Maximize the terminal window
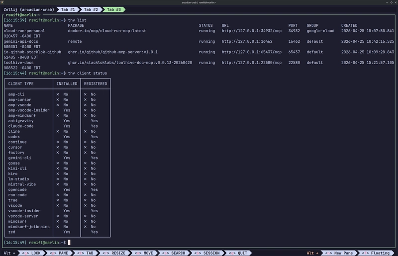The height and width of the screenshot is (256, 398). (x=392, y=2)
